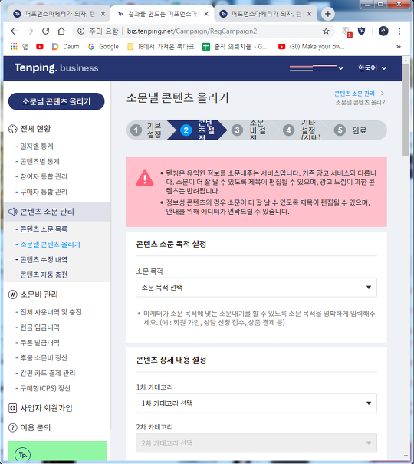Click the disabled 2차 카테고리 선택 dropdown
Viewport: 414px width, 464px height.
click(x=256, y=443)
